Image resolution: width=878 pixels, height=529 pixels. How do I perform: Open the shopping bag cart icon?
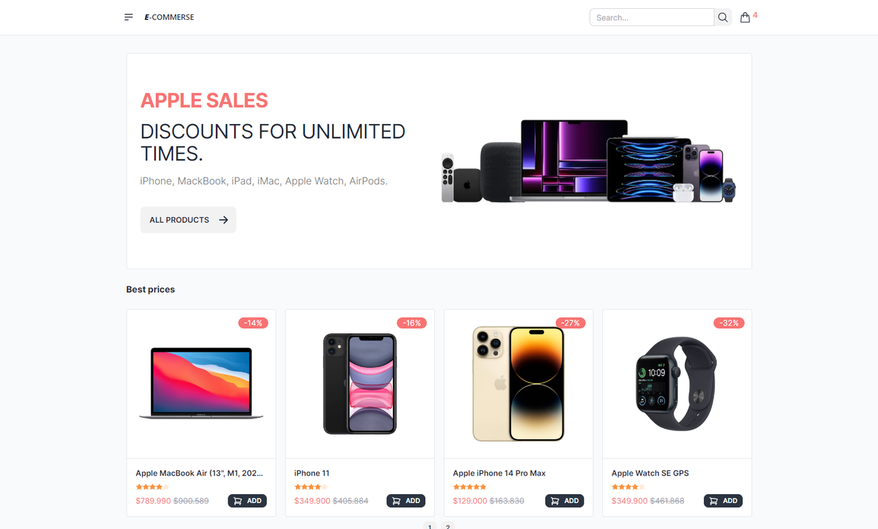(x=745, y=17)
